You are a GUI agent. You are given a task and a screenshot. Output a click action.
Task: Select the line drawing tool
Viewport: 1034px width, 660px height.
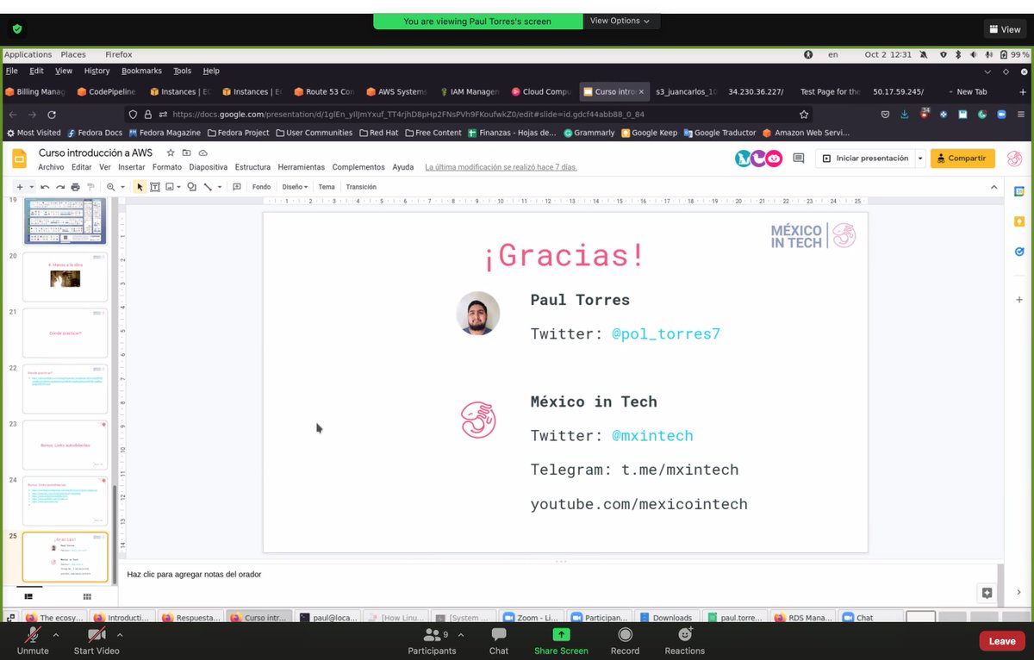click(209, 187)
